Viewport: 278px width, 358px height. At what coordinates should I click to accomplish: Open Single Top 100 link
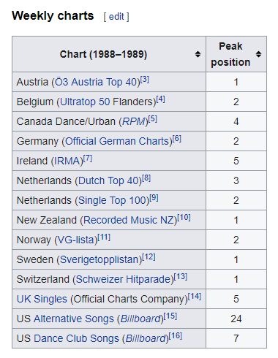[x=112, y=200]
